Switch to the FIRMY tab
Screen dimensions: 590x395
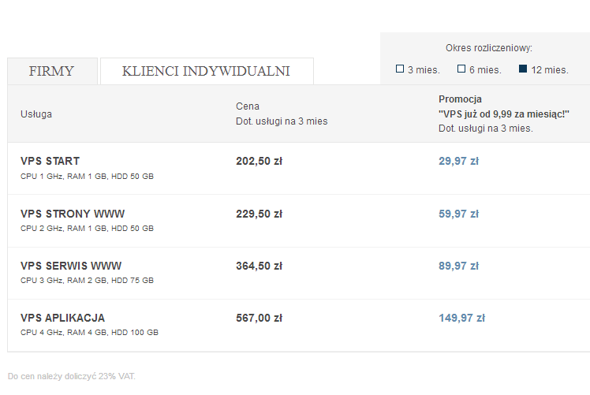click(x=52, y=71)
